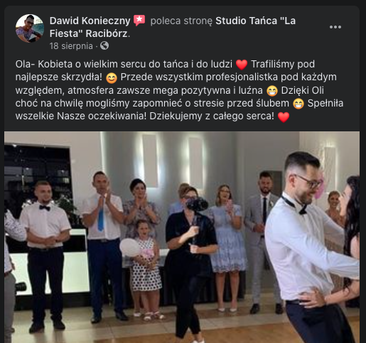Open the attached wedding dance photo
Screen dimensions: 366x343
(x=182, y=237)
